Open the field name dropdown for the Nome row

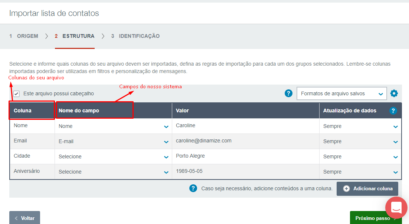coord(113,126)
